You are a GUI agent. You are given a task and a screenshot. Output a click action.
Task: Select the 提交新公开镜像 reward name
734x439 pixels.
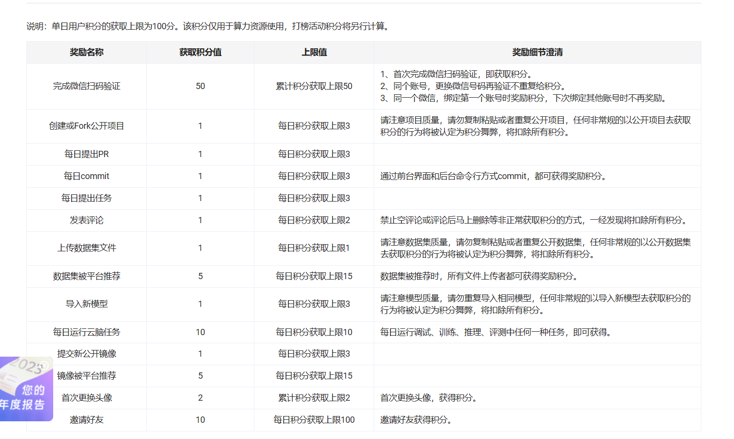coord(87,354)
